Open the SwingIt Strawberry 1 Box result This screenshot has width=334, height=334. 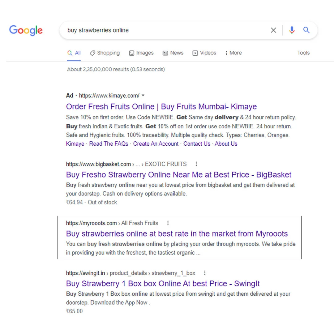click(x=163, y=284)
